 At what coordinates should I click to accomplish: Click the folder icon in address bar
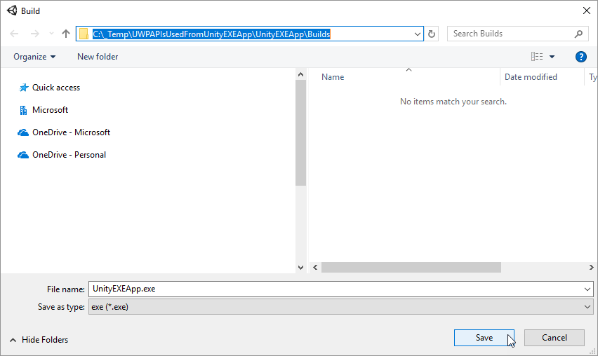pos(84,34)
